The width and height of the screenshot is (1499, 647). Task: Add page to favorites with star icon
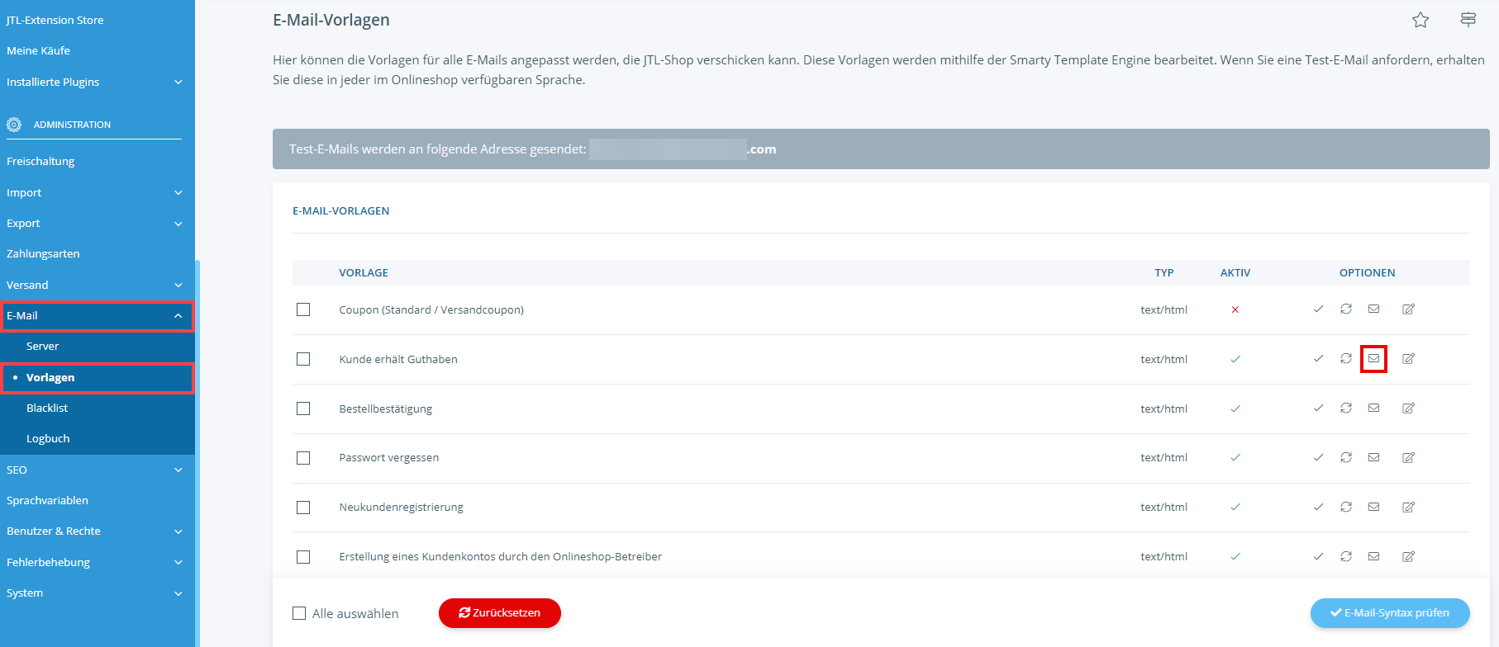(1420, 20)
